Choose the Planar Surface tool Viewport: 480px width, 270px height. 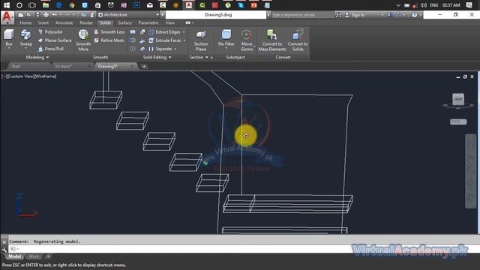coord(55,40)
